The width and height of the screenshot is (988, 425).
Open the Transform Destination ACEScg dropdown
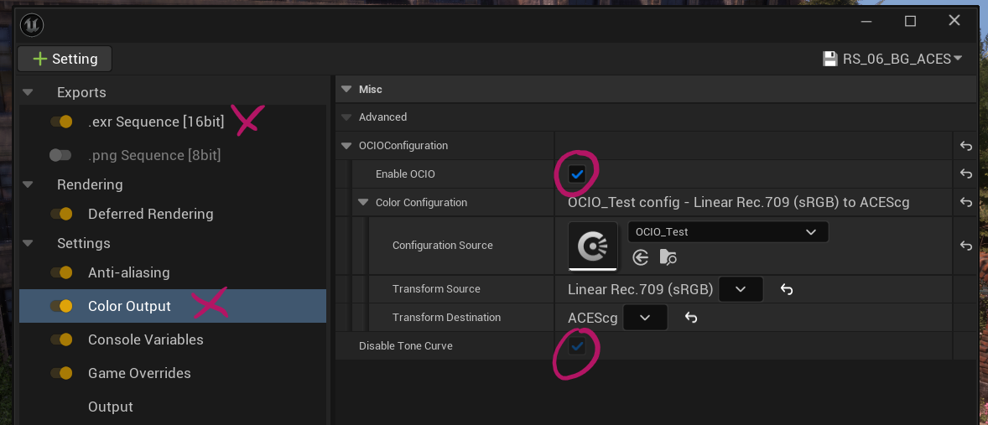(644, 318)
